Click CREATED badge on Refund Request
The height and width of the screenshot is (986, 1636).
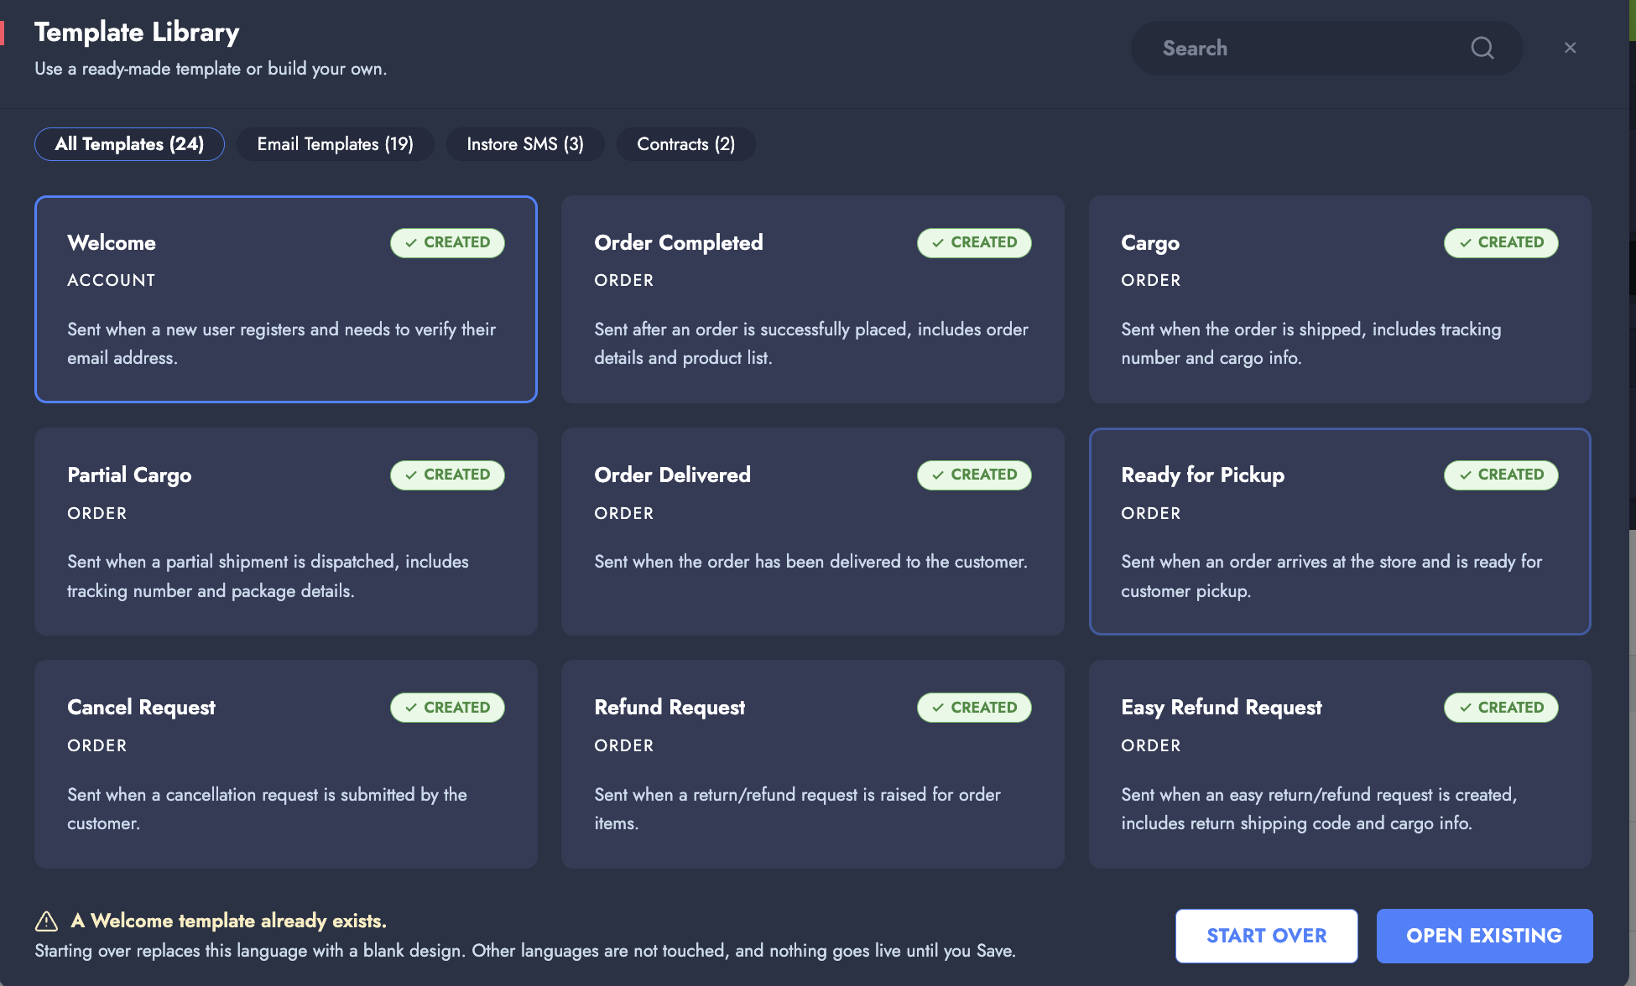[974, 708]
